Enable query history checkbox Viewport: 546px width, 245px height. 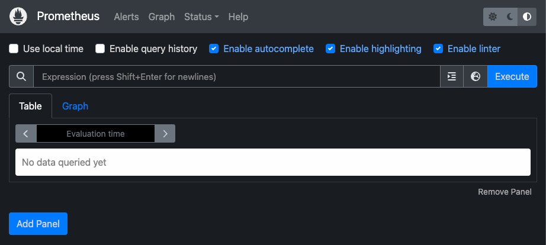(x=100, y=49)
